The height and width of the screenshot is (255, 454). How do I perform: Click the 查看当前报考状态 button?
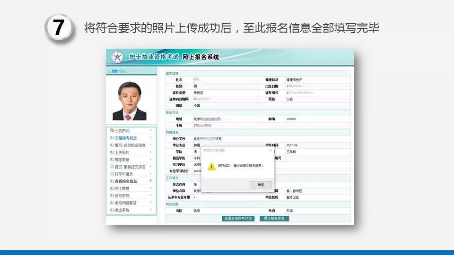pyautogui.click(x=238, y=219)
